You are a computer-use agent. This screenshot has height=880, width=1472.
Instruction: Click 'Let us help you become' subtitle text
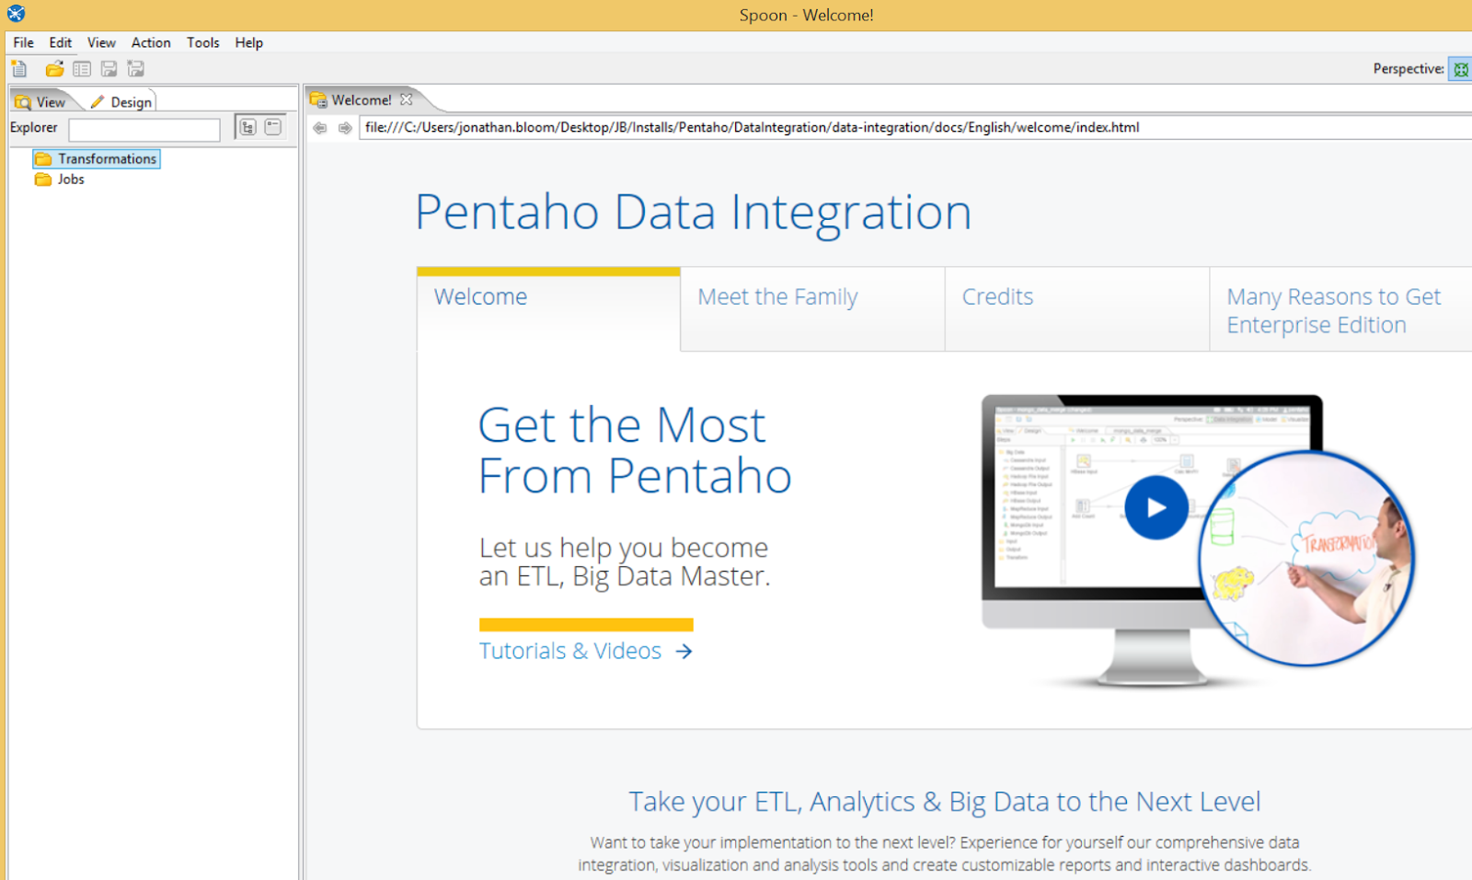(x=624, y=548)
